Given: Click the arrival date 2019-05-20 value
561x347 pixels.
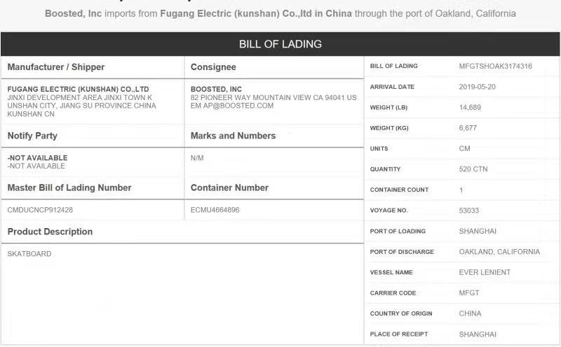Looking at the screenshot, I should [x=477, y=87].
